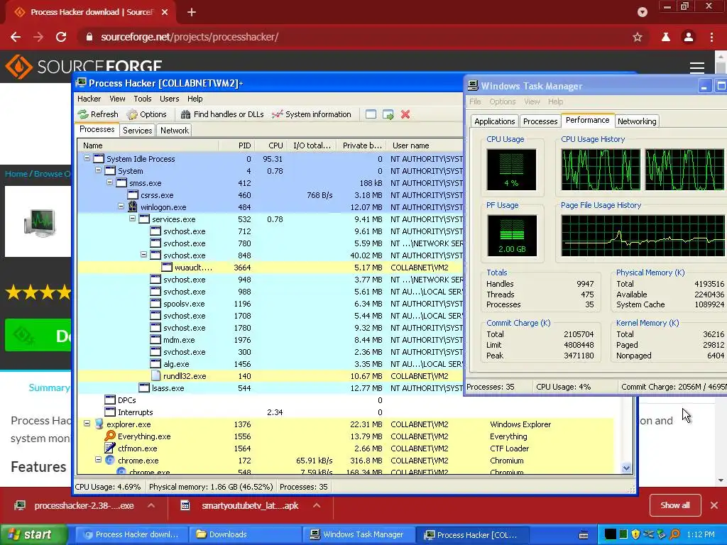Image resolution: width=727 pixels, height=545 pixels.
Task: Click browser reload icon
Action: pyautogui.click(x=61, y=37)
